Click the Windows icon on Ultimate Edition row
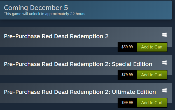 click(164, 91)
